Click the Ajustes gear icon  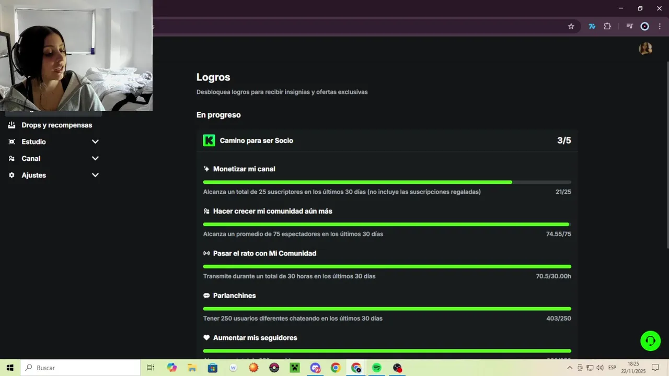coord(11,175)
